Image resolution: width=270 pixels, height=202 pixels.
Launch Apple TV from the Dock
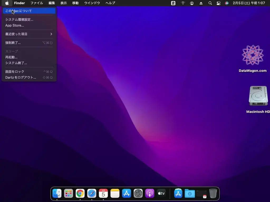coord(161,194)
